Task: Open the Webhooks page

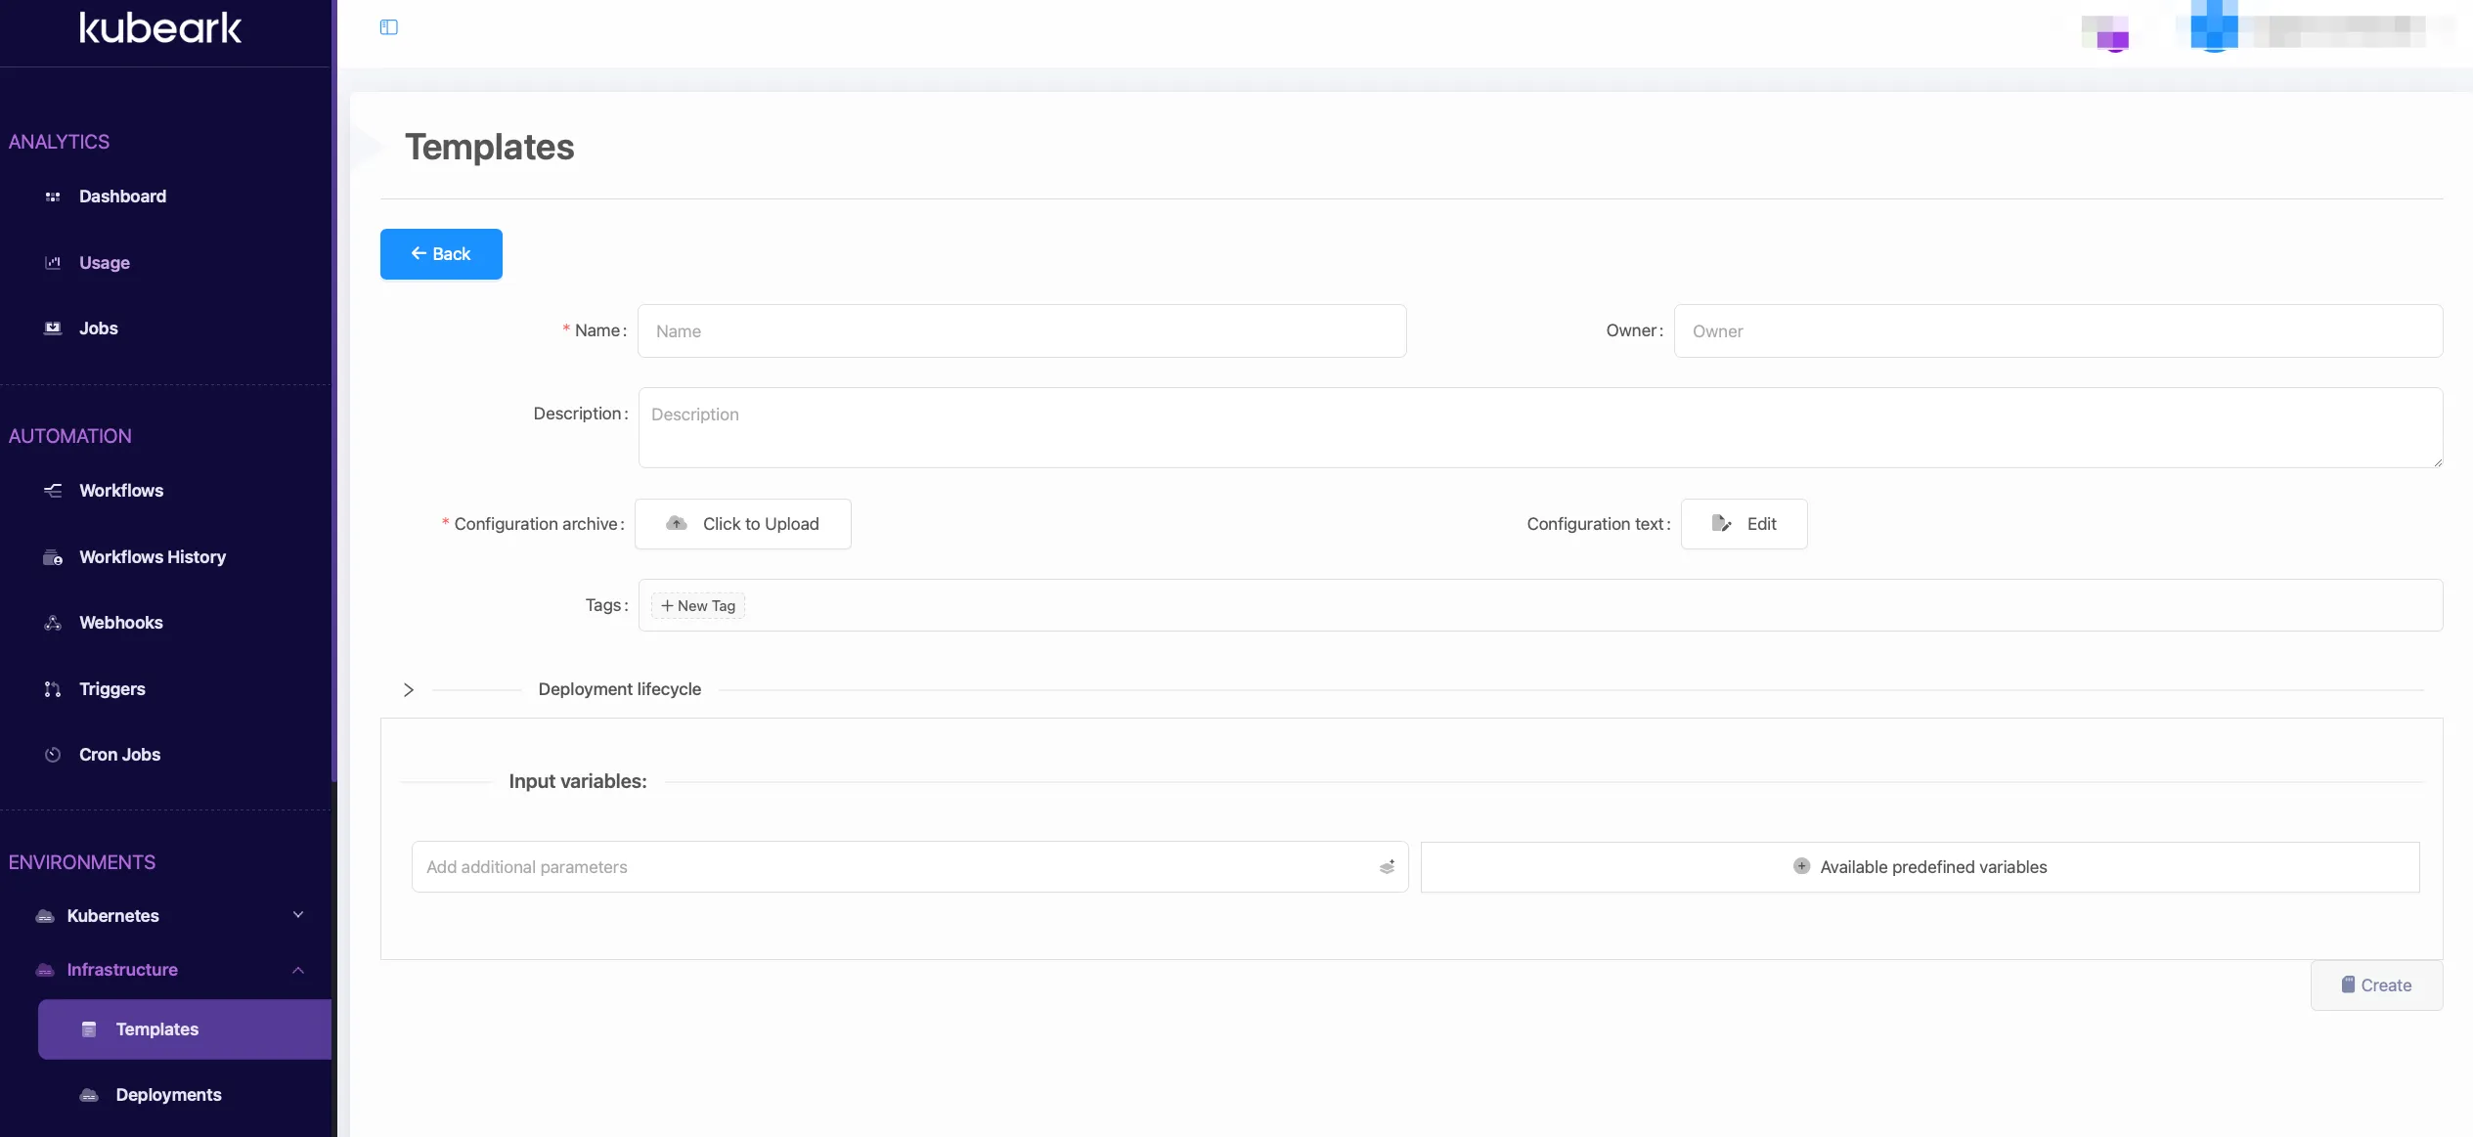Action: coord(121,623)
